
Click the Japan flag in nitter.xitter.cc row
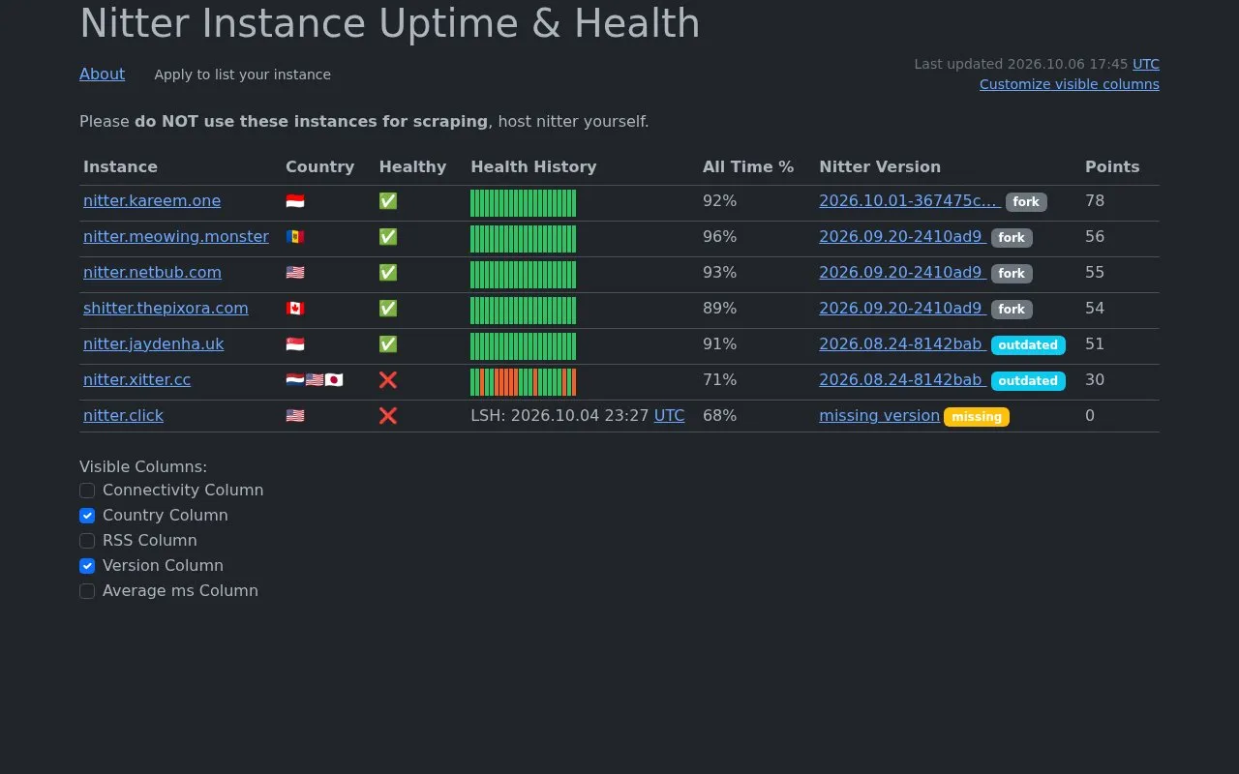334,380
